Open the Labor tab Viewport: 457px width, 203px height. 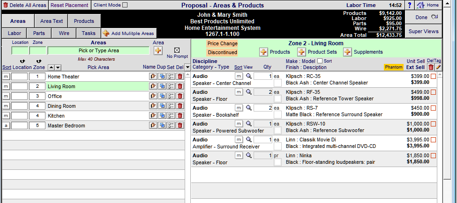tap(14, 33)
